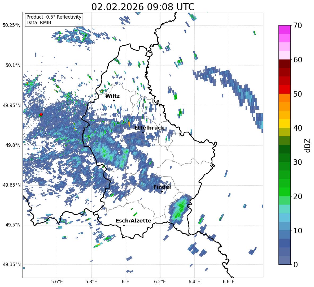
Task: Click the Ettelbruck location cross marker
Action: 143,132
